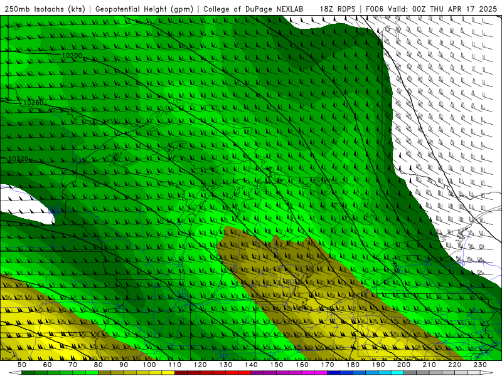
Task: Click the 160 value on the color scale
Action: click(x=302, y=365)
